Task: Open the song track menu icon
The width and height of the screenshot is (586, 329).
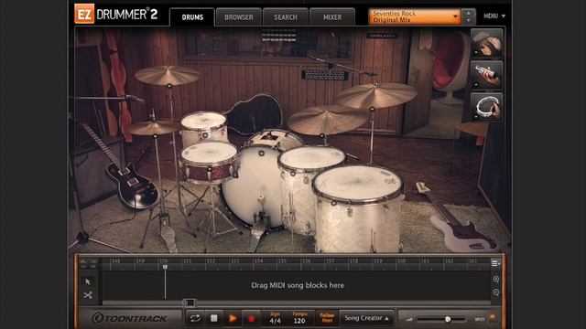Action: (495, 263)
